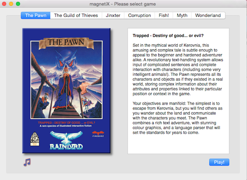247x180 pixels.
Task: Select The Pawn tab
Action: (36, 15)
